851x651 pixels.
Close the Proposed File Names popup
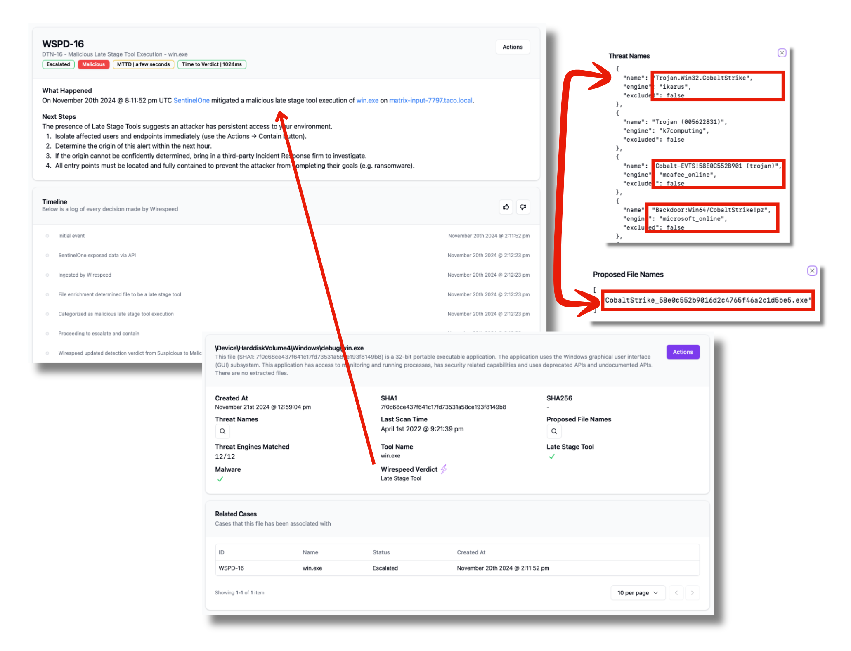(x=812, y=271)
